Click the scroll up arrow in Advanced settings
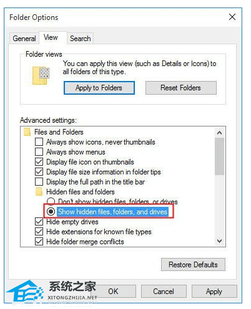 (219, 133)
